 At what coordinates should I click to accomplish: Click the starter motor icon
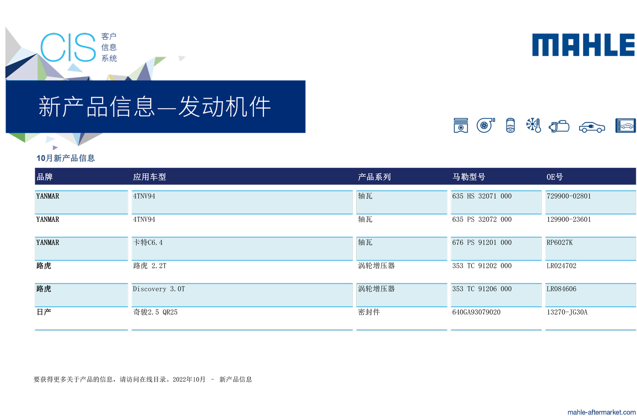[559, 126]
